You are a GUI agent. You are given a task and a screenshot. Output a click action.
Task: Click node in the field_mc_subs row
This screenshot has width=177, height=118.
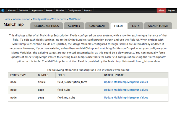(x=14, y=98)
